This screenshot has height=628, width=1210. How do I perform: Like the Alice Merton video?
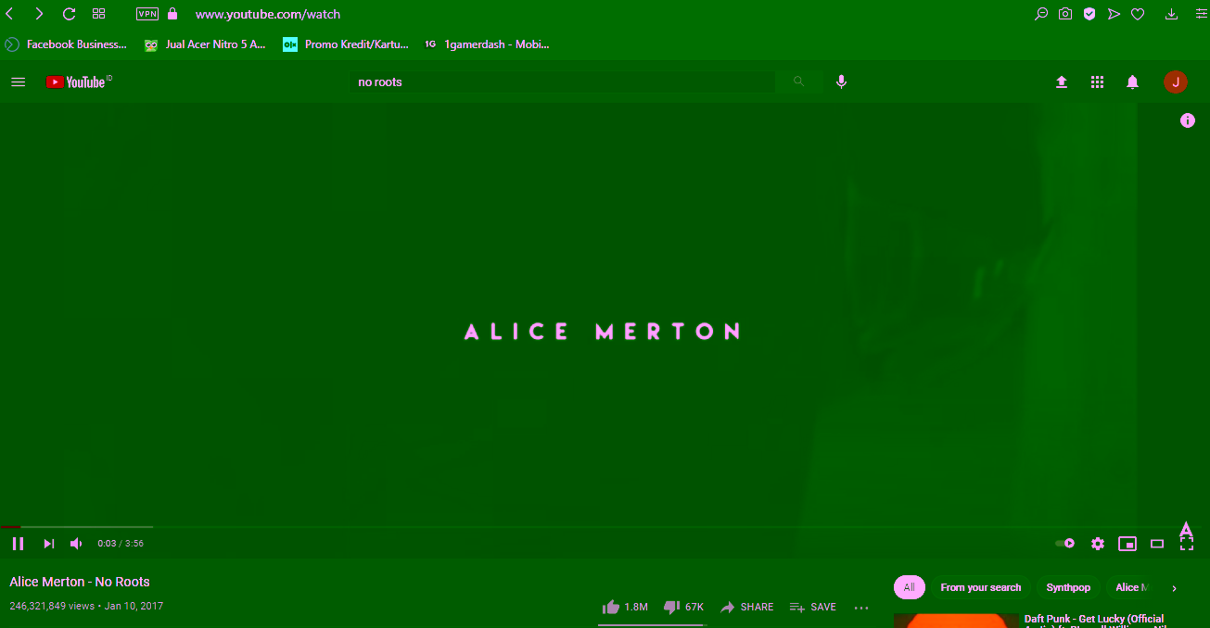611,608
